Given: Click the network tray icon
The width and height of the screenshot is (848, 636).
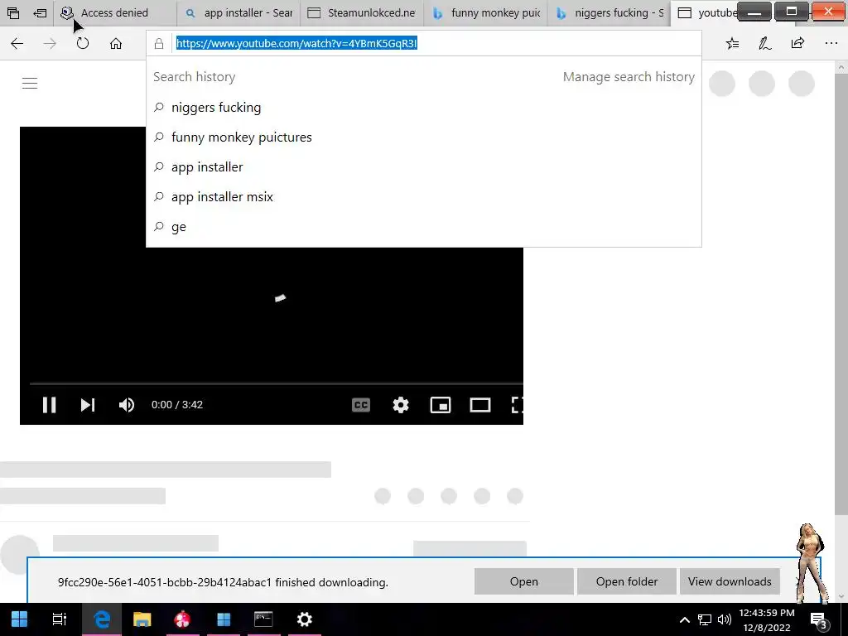Looking at the screenshot, I should tap(704, 619).
